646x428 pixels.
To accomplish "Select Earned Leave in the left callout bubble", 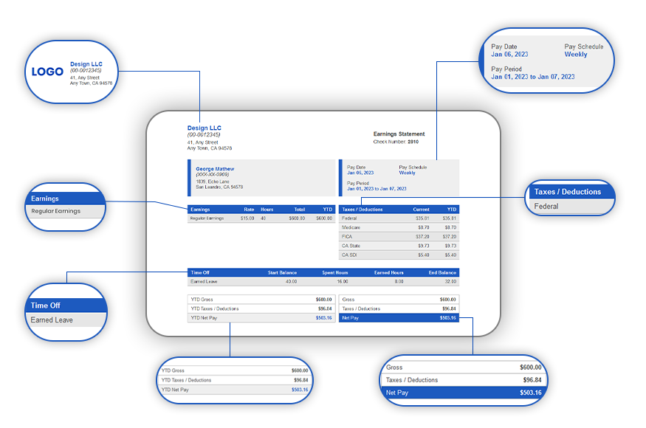I will click(x=52, y=320).
